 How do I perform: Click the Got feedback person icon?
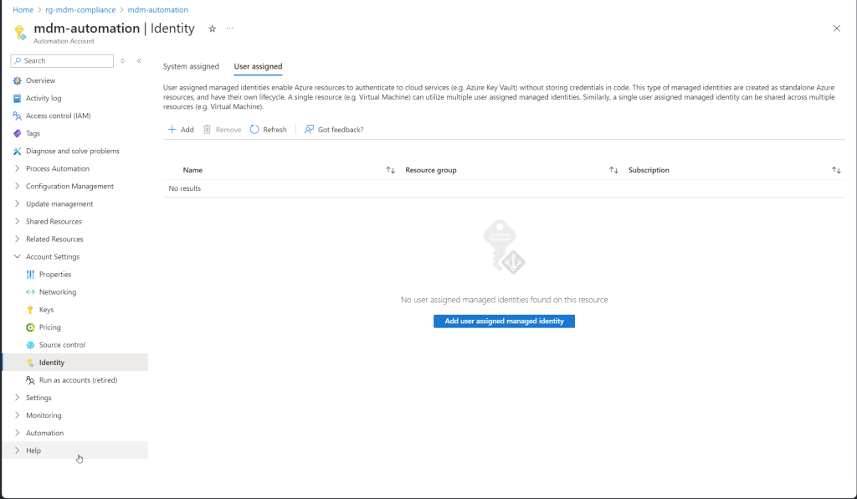309,130
